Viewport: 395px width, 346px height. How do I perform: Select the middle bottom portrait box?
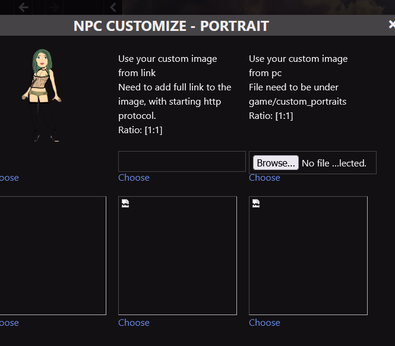(178, 256)
